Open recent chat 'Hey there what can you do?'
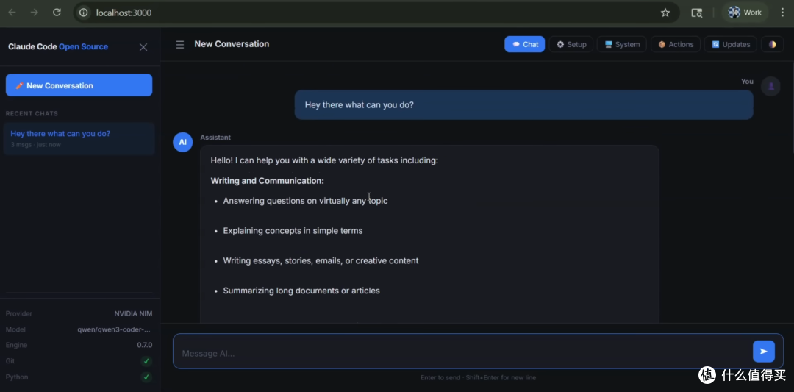Image resolution: width=794 pixels, height=392 pixels. (x=79, y=138)
